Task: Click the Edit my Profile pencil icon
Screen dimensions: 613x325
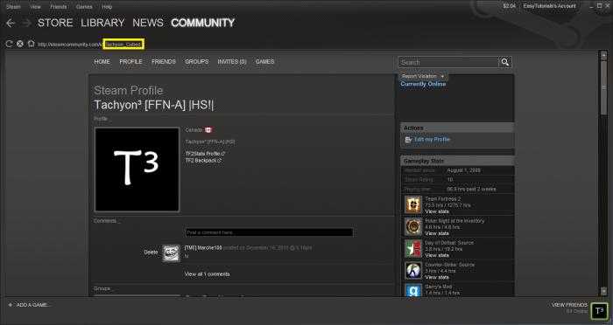Action: tap(409, 140)
